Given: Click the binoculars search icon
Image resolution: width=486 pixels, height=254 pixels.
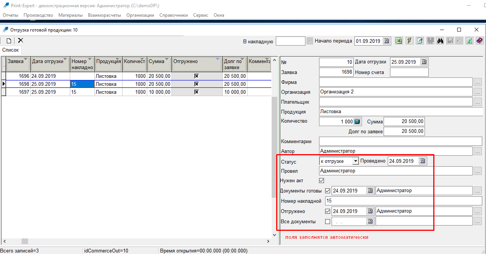Looking at the screenshot, I should click(440, 41).
